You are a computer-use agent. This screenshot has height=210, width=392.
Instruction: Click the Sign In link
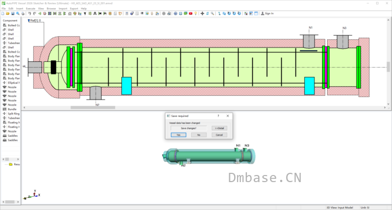(269, 14)
